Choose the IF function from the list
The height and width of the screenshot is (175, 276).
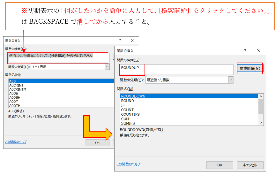click(x=123, y=105)
